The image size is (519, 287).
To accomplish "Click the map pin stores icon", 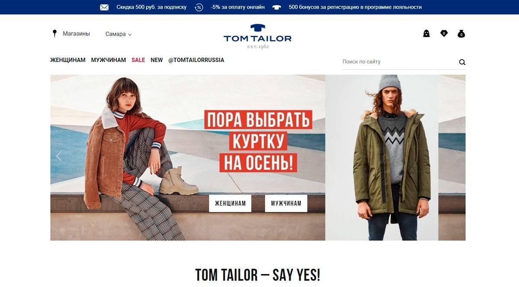I will pos(54,34).
